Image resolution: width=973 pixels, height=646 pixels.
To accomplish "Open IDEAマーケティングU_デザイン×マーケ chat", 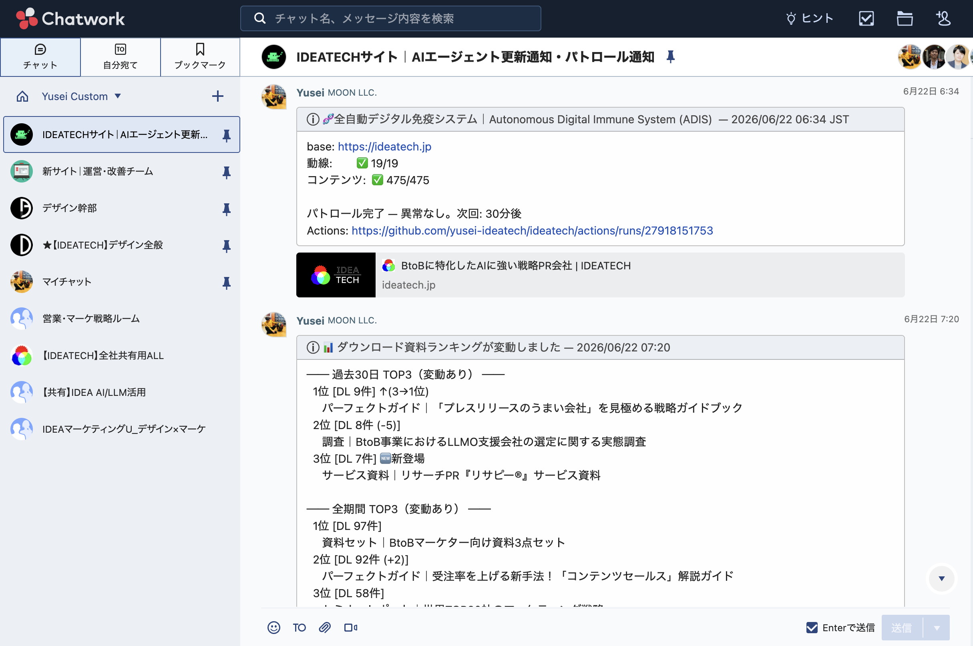I will tap(121, 429).
